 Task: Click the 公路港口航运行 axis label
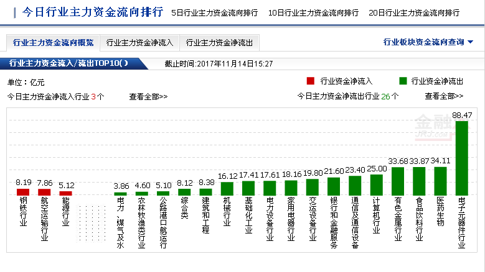(x=163, y=223)
